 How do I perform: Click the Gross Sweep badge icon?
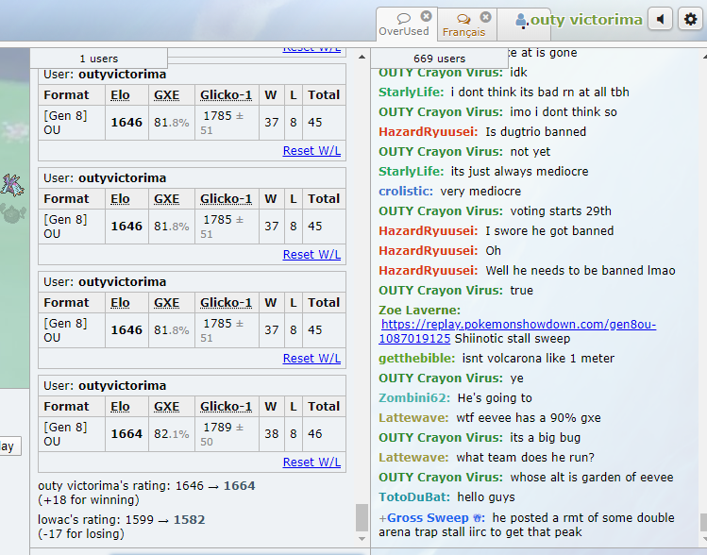[478, 518]
